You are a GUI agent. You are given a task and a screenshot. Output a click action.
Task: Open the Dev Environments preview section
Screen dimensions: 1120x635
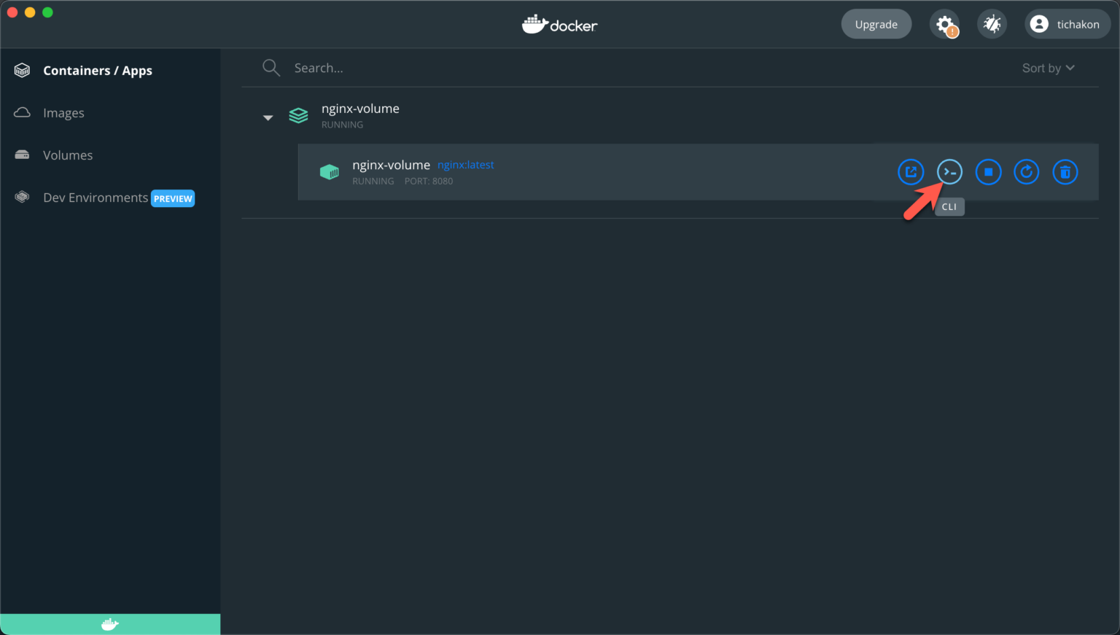(95, 198)
